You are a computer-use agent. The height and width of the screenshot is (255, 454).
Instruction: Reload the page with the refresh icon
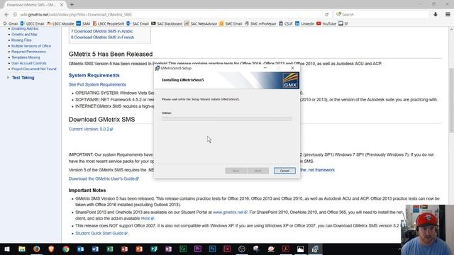tap(327, 14)
